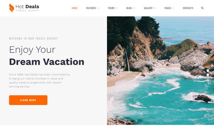Open the Gallery menu label
This screenshot has height=126, width=214.
pyautogui.click(x=148, y=8)
